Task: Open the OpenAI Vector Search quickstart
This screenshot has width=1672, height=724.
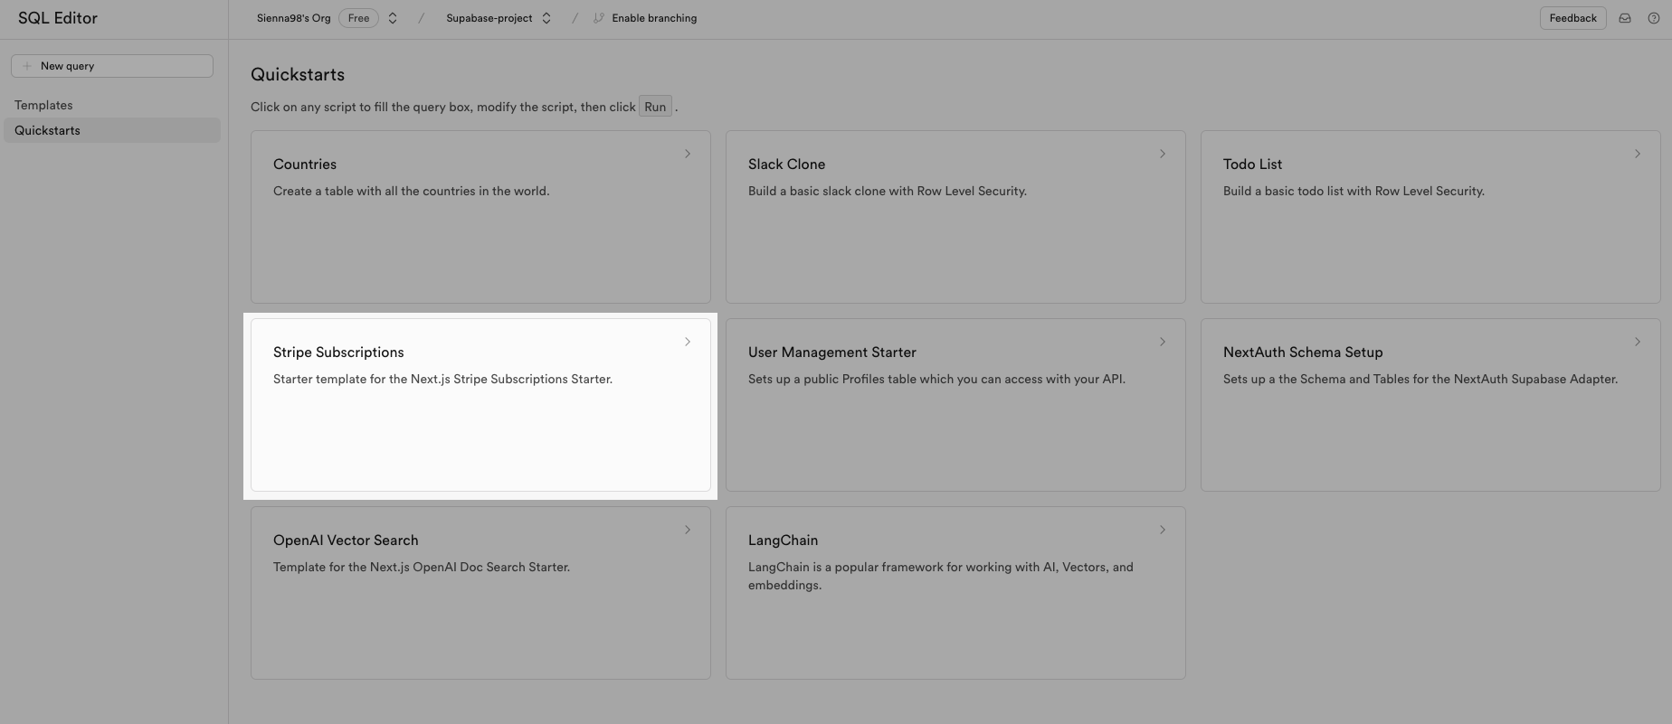Action: coord(480,593)
